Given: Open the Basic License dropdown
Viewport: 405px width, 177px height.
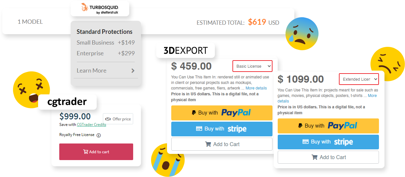Looking at the screenshot, I should tap(252, 66).
